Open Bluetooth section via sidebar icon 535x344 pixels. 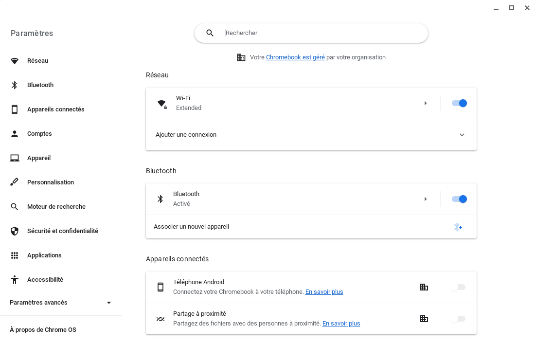click(14, 85)
